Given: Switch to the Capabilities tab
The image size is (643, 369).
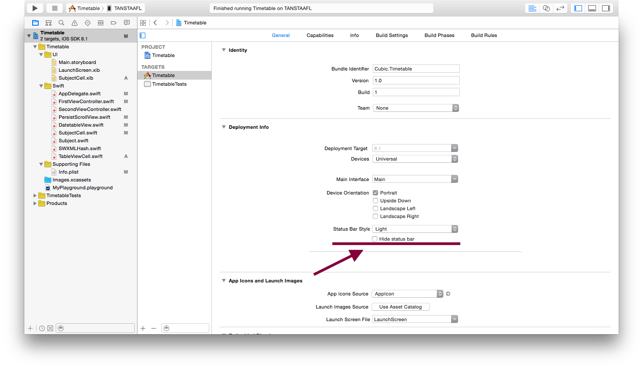Looking at the screenshot, I should coord(320,35).
